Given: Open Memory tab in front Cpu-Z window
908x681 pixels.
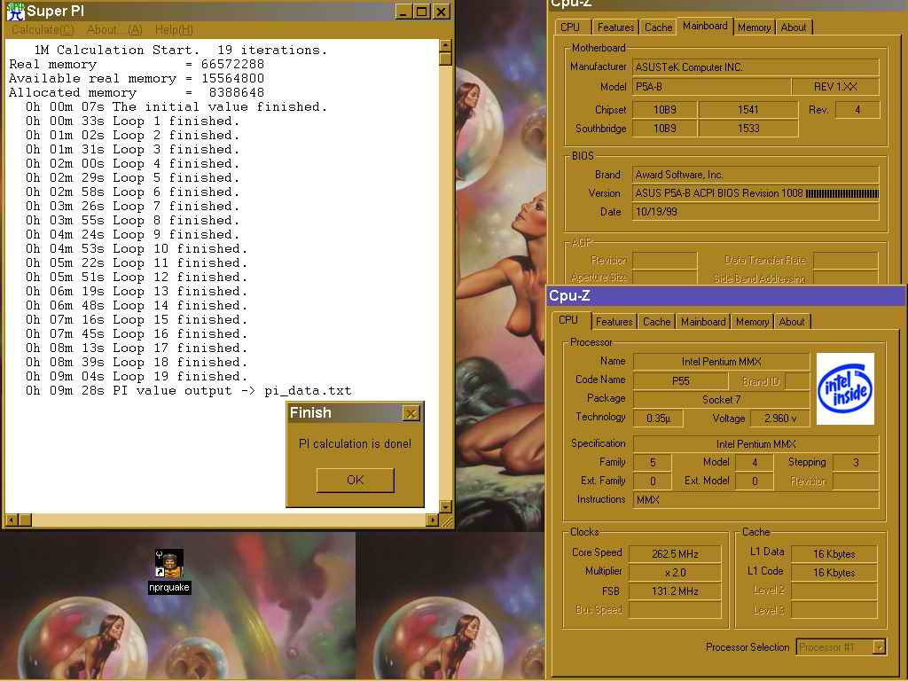Looking at the screenshot, I should [752, 321].
